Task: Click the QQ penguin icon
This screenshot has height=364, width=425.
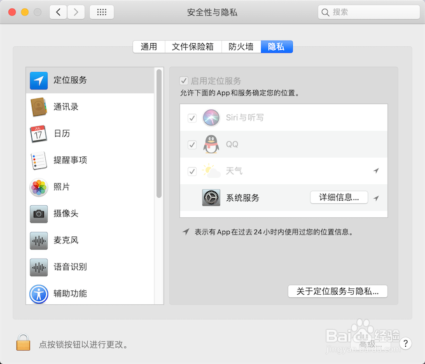Action: 211,144
